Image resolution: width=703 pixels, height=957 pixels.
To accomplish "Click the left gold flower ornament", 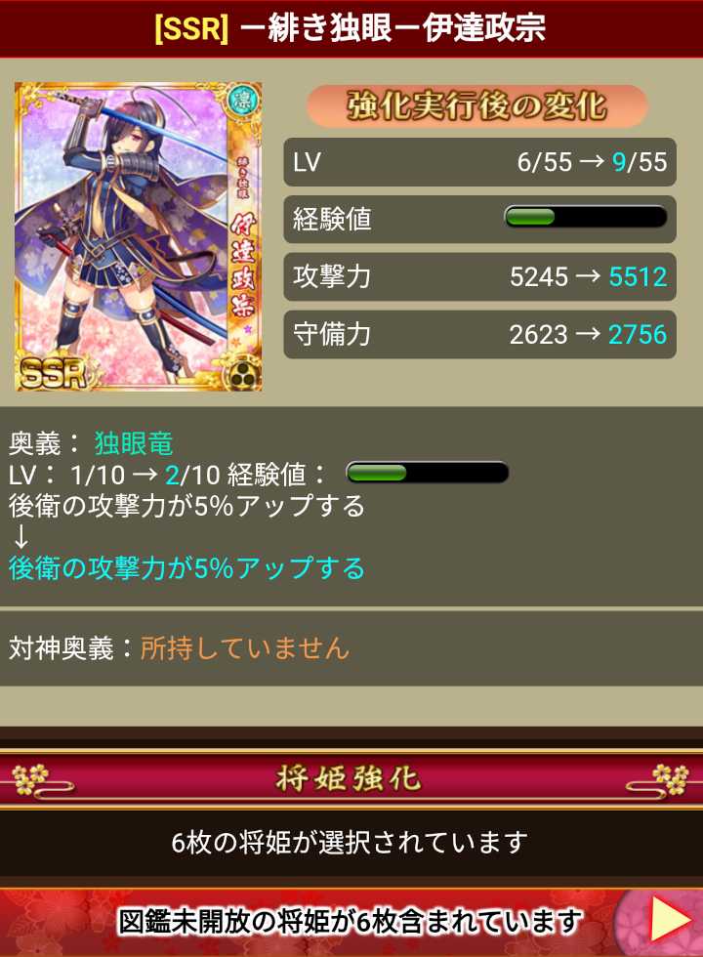I will (30, 779).
